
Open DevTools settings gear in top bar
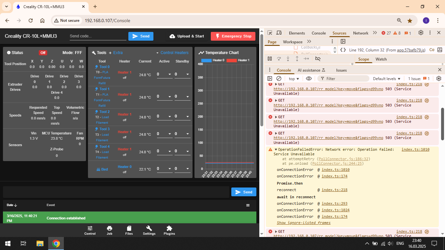[421, 33]
